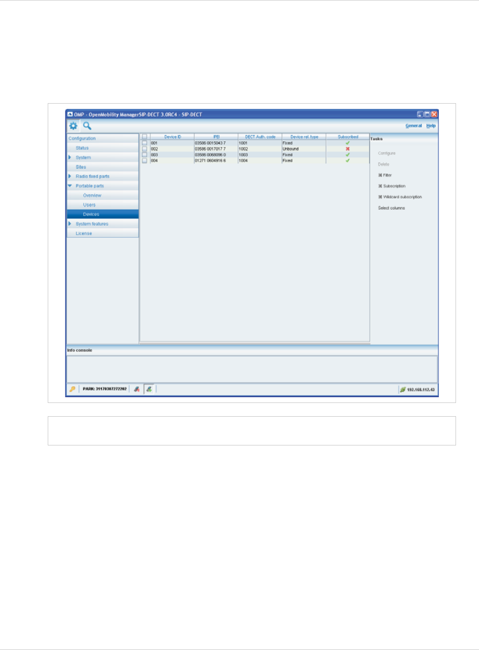Screen dimensions: 479x650
Task: Click the green check for device 004
Action: pos(348,160)
